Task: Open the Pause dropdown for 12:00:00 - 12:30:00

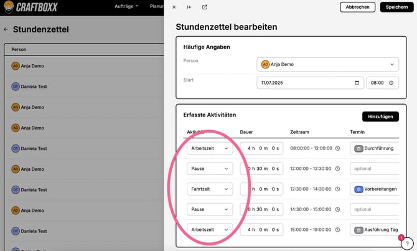Action: click(210, 169)
